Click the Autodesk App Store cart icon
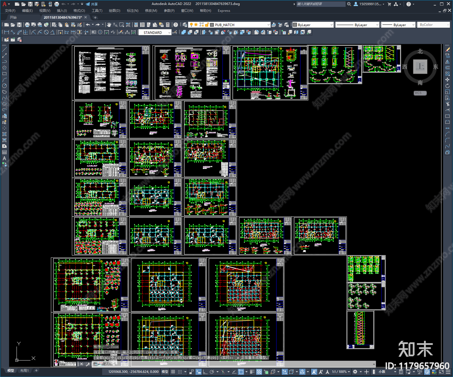This screenshot has height=377, width=453. click(389, 4)
